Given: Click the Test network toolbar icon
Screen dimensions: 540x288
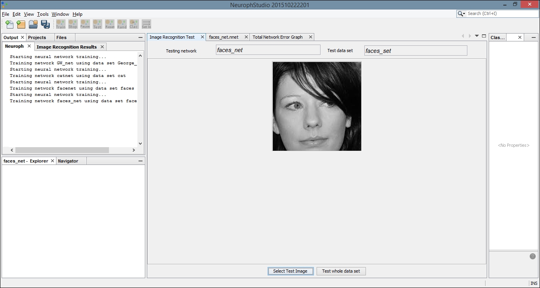Looking at the screenshot, I should point(97,24).
